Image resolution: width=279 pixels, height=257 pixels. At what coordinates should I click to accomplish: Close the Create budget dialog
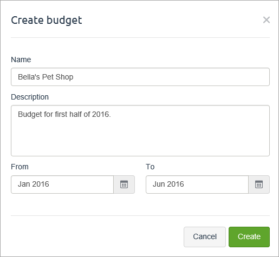point(267,20)
